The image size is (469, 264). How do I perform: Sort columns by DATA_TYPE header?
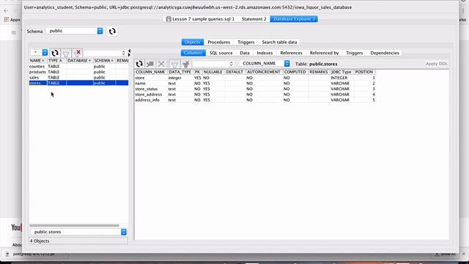click(x=180, y=72)
